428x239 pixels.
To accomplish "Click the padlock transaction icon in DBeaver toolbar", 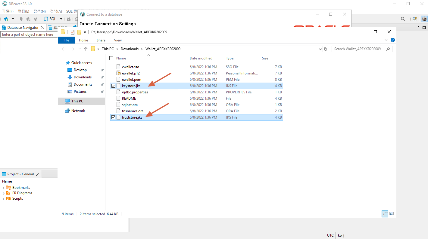I will (x=69, y=19).
